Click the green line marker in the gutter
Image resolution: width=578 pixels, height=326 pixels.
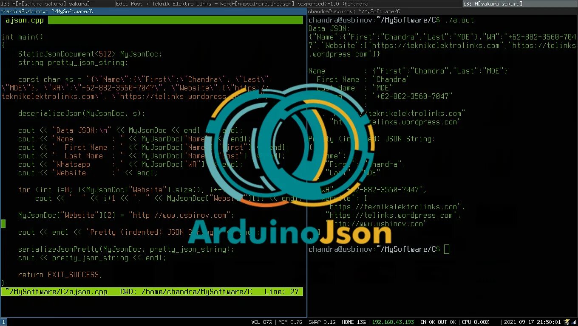[x=3, y=224]
